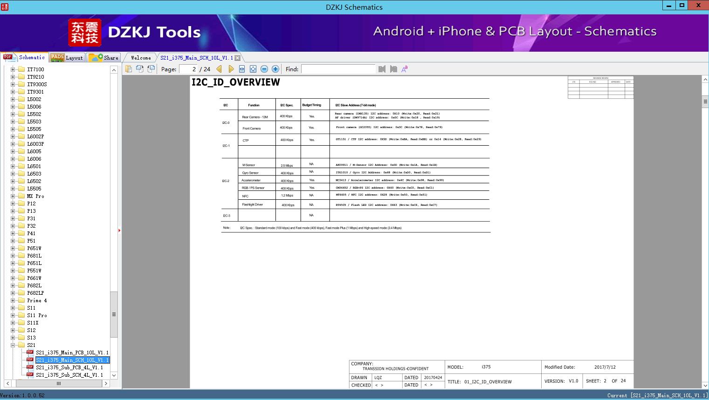Click the page number input field

(x=188, y=69)
